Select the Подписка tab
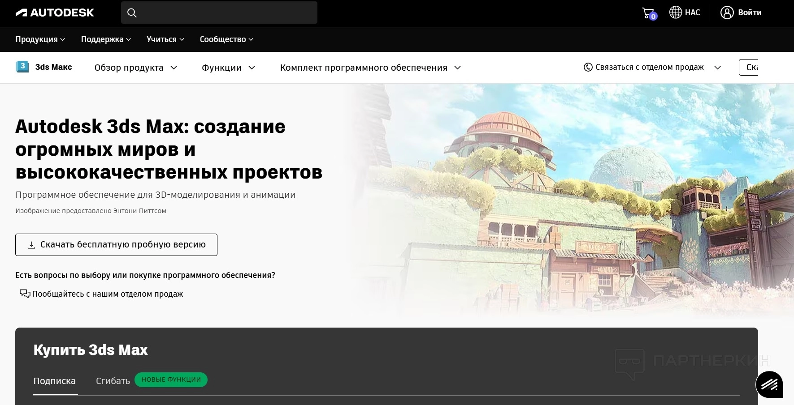The image size is (794, 405). (55, 381)
